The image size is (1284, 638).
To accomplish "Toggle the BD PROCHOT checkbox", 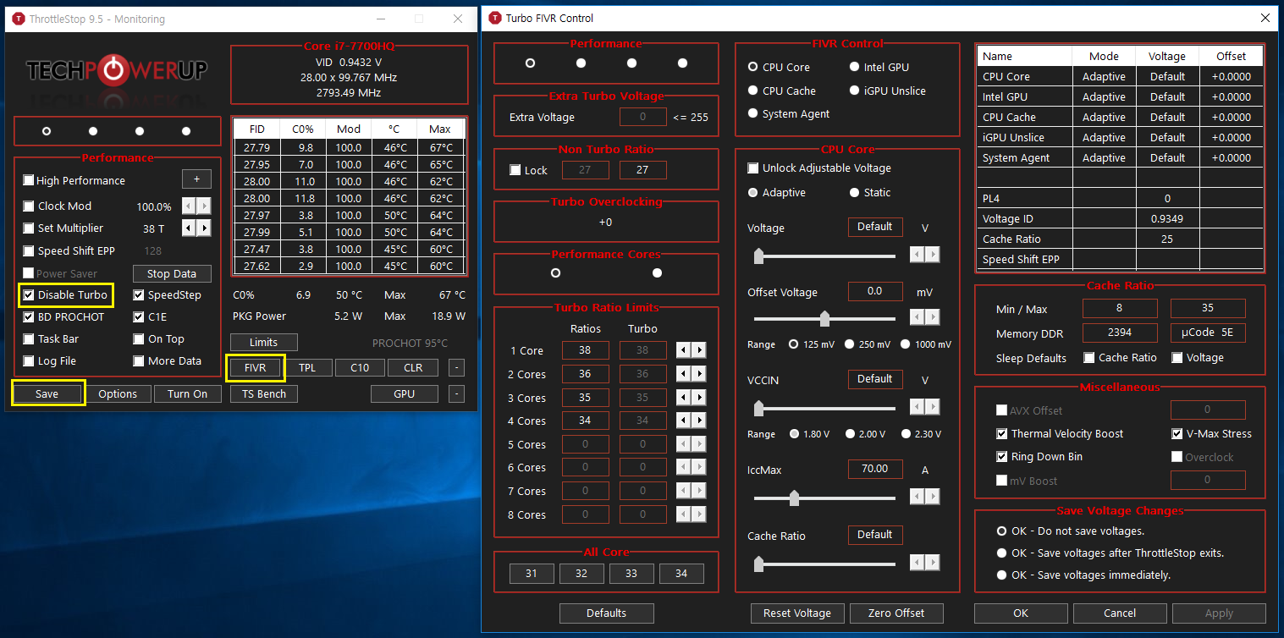I will pyautogui.click(x=29, y=316).
